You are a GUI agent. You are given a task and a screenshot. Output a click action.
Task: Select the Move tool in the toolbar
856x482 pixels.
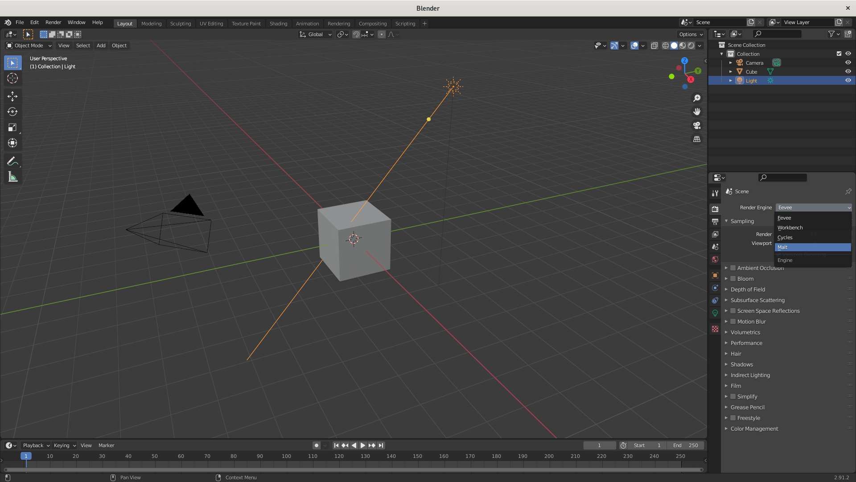click(x=12, y=96)
